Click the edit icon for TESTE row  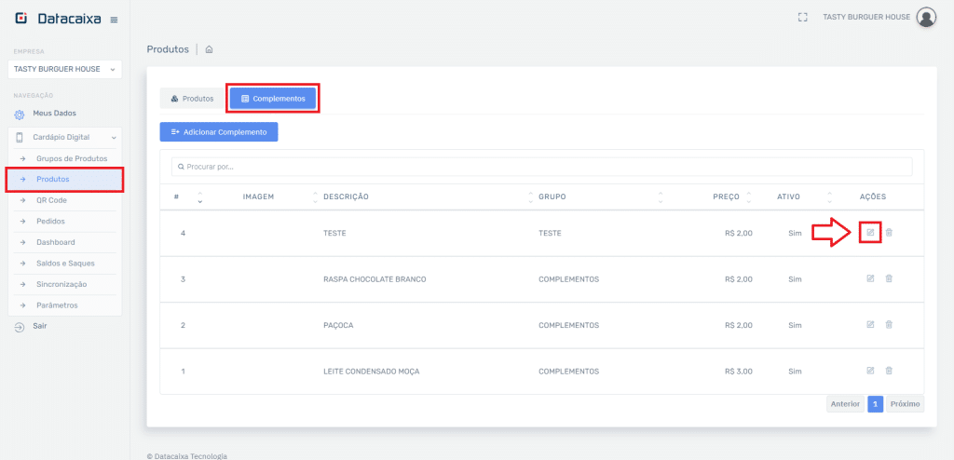[870, 232]
